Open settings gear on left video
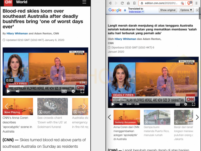201x151 pixels. [x=73, y=91]
